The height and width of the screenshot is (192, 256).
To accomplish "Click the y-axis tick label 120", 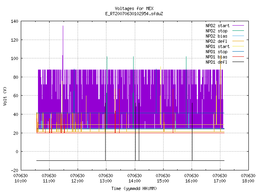I will coord(14,40).
